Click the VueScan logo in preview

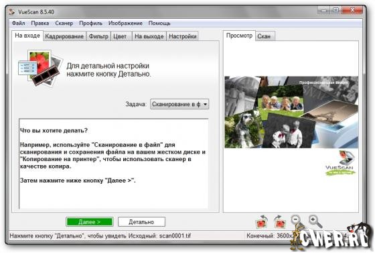click(x=340, y=162)
